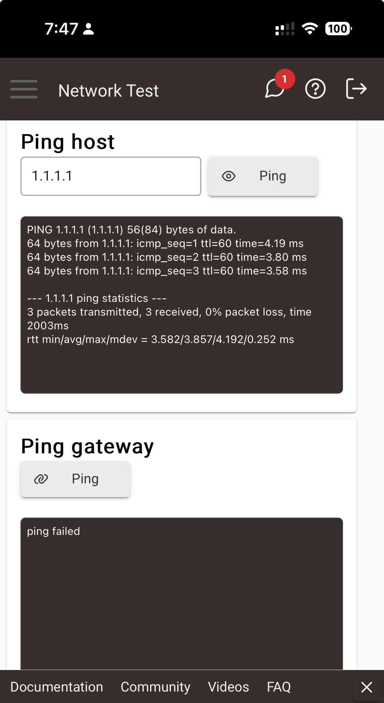Image resolution: width=384 pixels, height=703 pixels.
Task: Click the eye icon on host Ping button
Action: click(x=229, y=176)
